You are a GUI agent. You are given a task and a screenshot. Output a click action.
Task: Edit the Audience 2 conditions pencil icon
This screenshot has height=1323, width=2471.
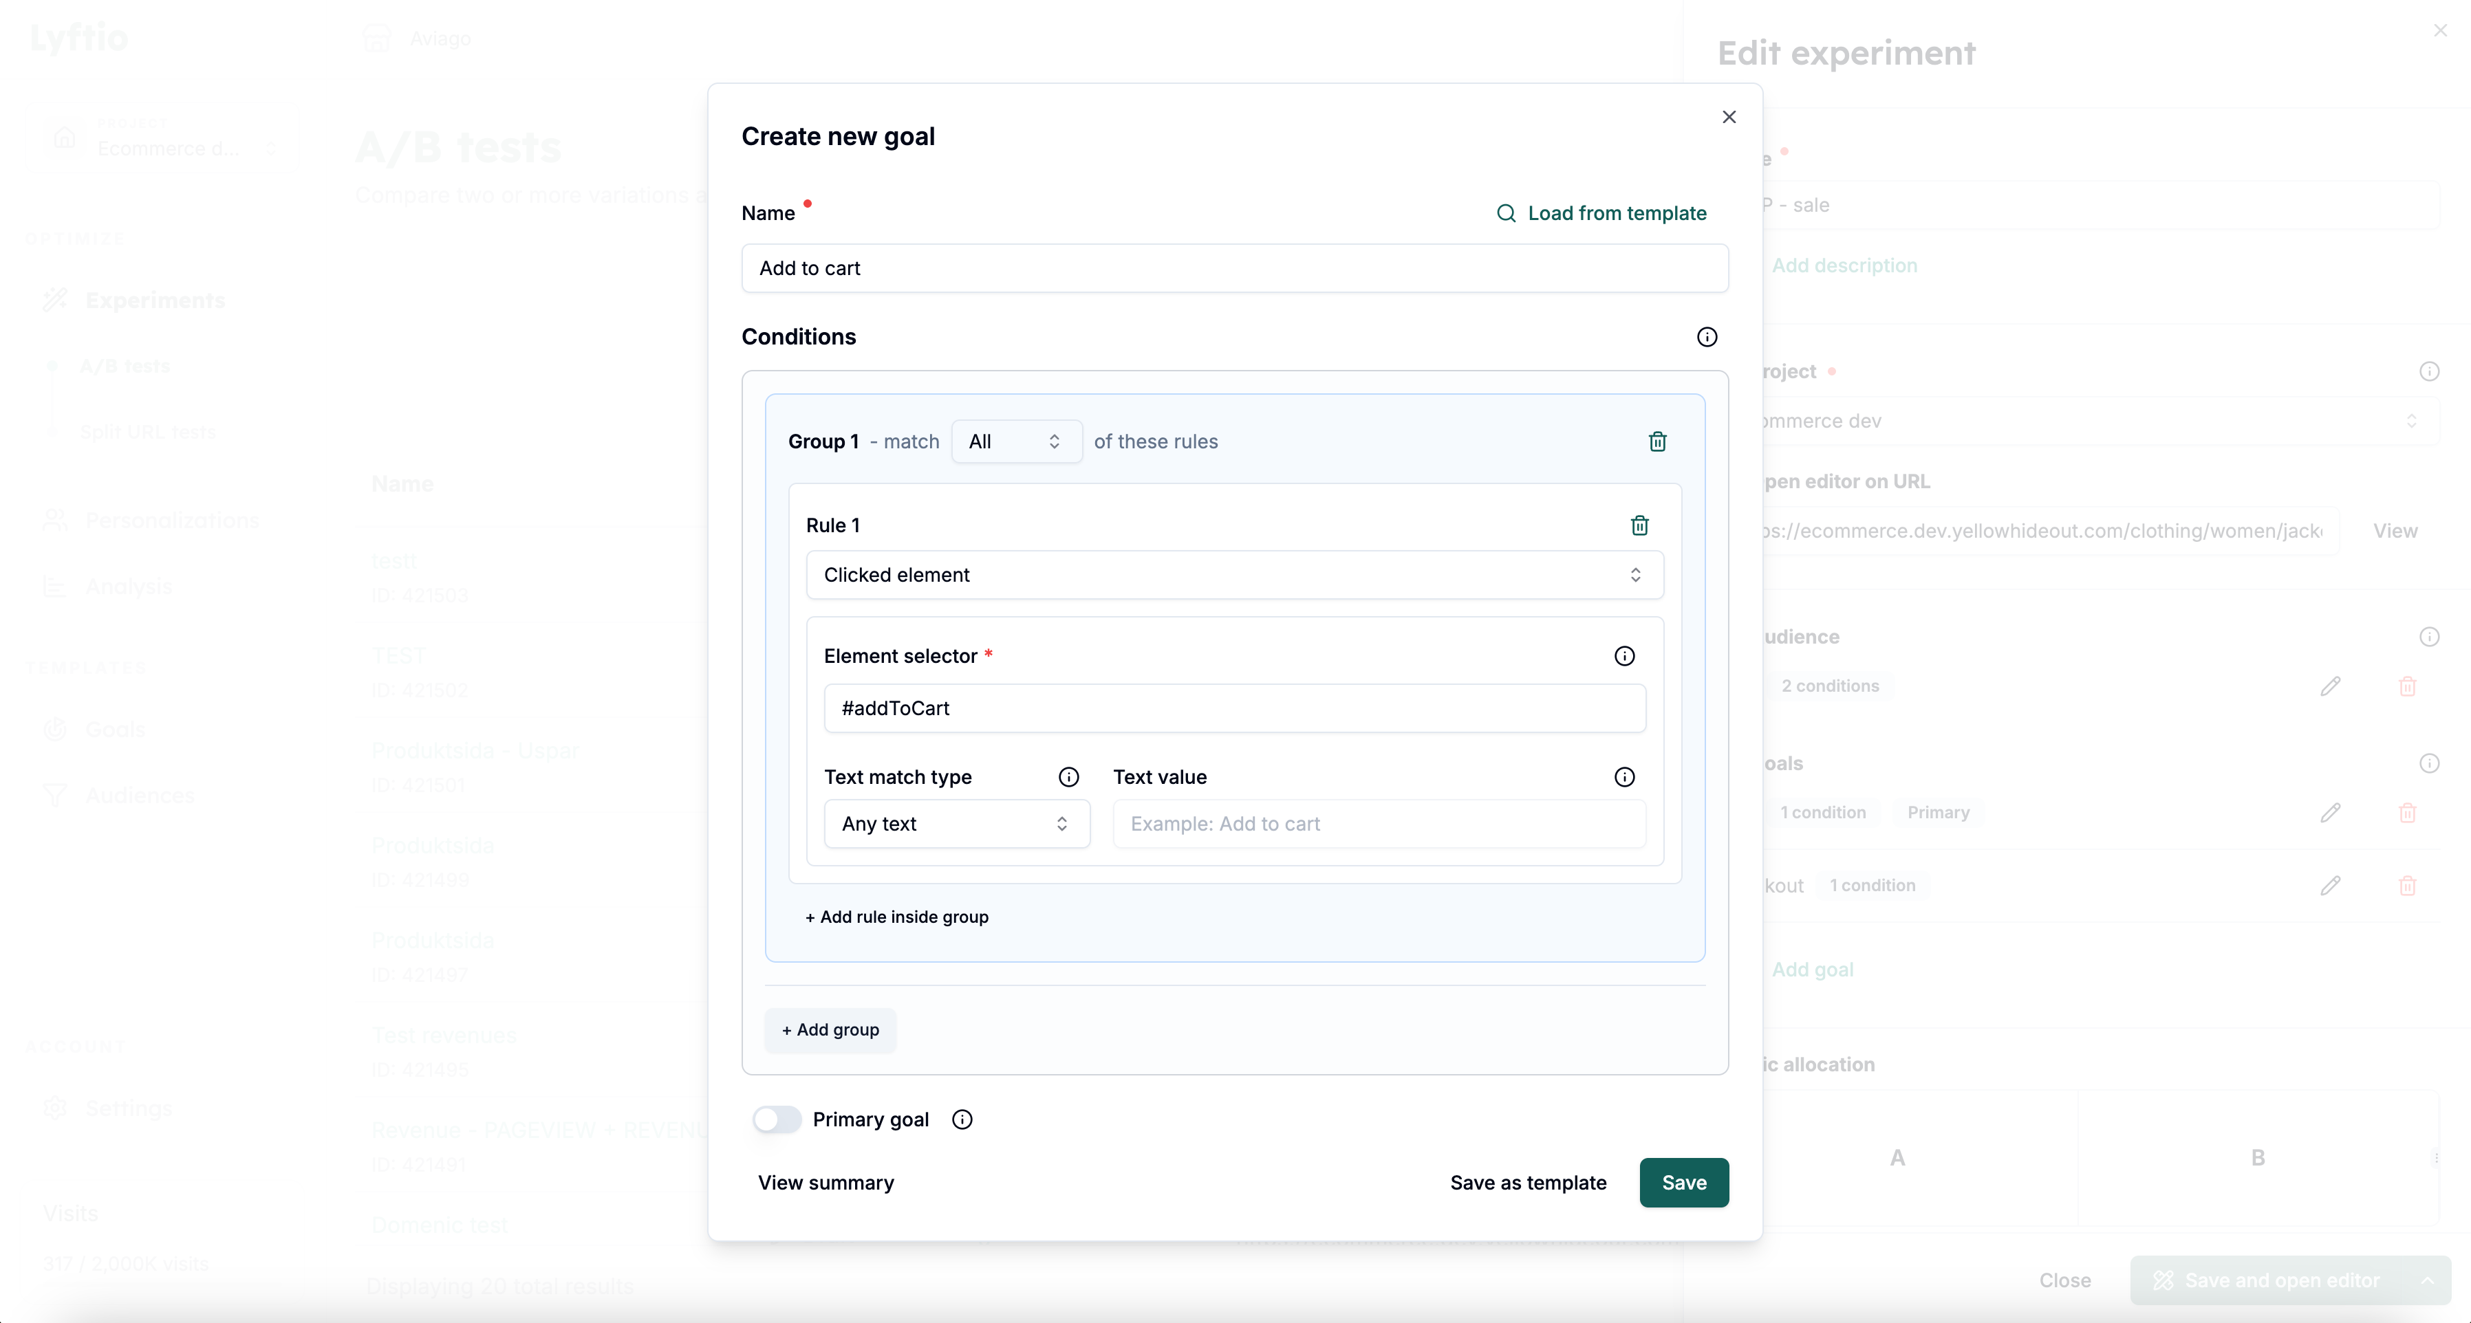[2330, 686]
